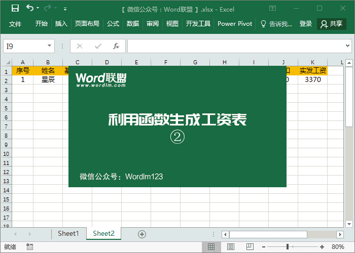Viewport: 355px width, 253px height.
Task: Click the zoom out minus icon
Action: click(264, 247)
